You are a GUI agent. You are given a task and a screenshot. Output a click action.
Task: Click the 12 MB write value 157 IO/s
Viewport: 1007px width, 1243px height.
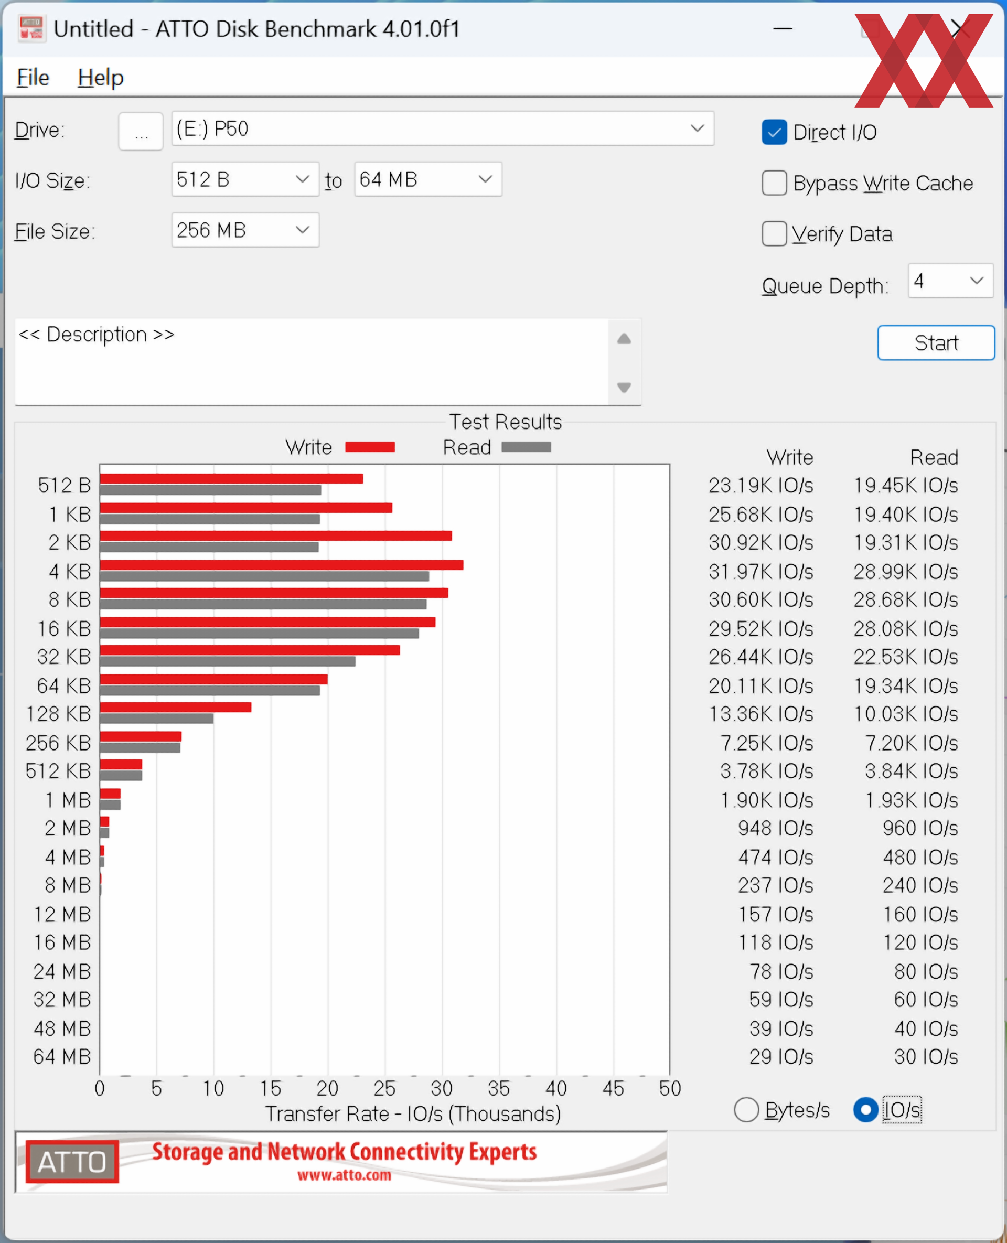click(x=776, y=915)
